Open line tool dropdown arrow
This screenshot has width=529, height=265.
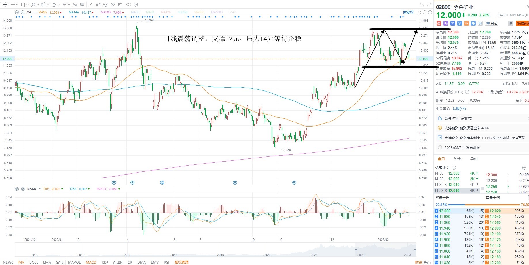click(17, 5)
